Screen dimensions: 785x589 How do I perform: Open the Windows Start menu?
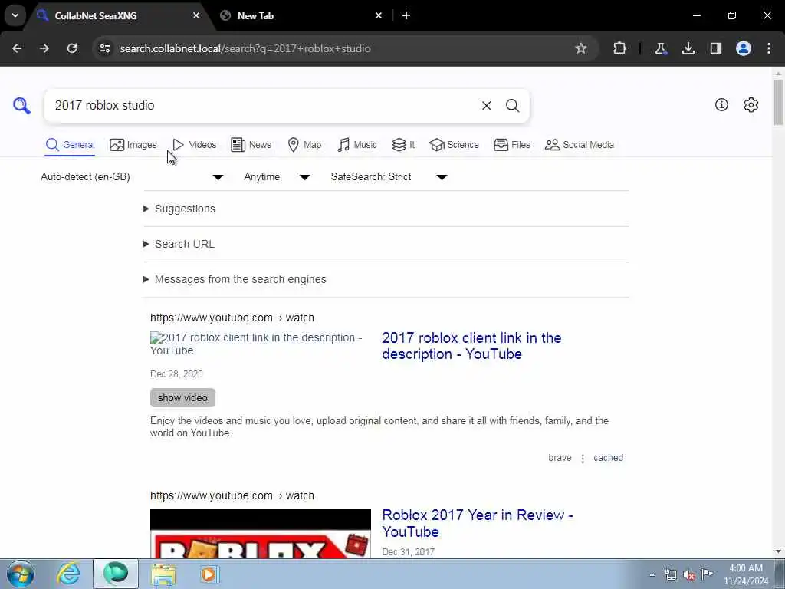(x=21, y=574)
